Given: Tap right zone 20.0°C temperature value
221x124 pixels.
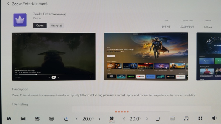Looking at the screenshot, I should click(135, 119).
